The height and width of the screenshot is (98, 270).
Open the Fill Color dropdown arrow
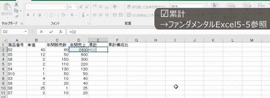(67, 15)
